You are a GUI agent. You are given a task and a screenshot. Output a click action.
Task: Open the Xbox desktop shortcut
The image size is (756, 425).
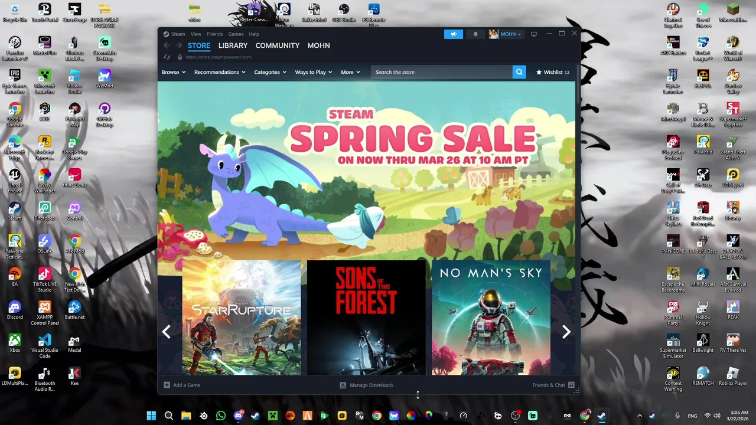pyautogui.click(x=15, y=343)
